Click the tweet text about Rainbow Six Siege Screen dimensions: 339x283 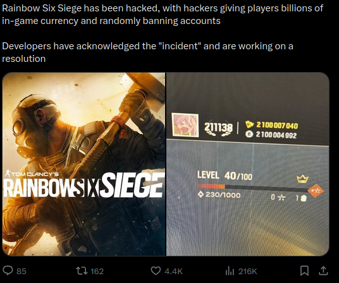[x=163, y=33]
